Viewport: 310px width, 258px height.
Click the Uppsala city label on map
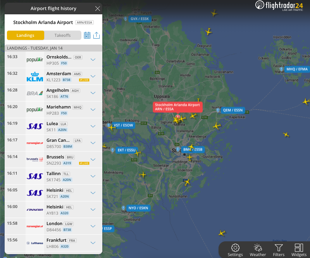point(162,96)
